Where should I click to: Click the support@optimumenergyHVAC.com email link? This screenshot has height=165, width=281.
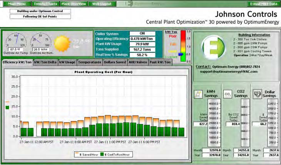[229, 72]
